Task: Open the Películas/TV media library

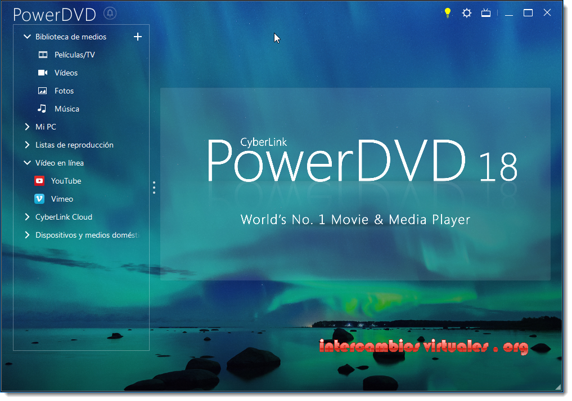Action: click(67, 55)
